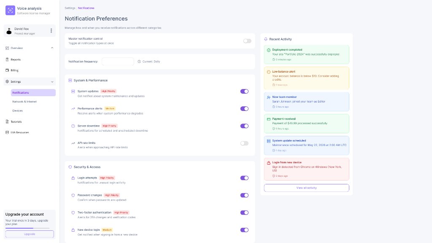Open the Low balance alert card
The width and height of the screenshot is (432, 243).
pos(306,78)
